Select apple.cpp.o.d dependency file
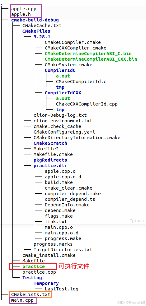The width and height of the screenshot is (146, 306). [x=63, y=177]
